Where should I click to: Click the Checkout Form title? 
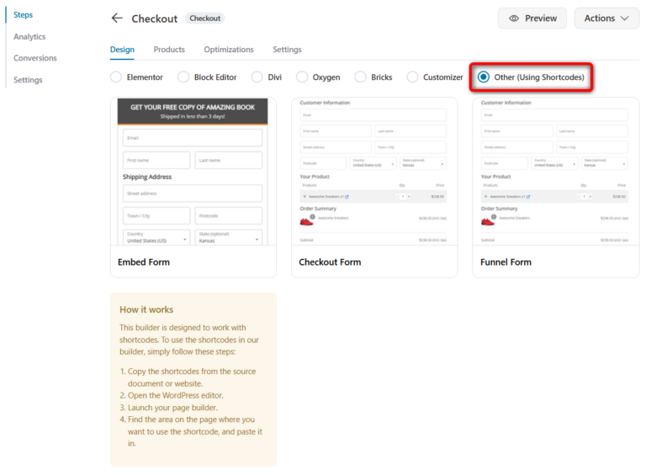point(330,262)
